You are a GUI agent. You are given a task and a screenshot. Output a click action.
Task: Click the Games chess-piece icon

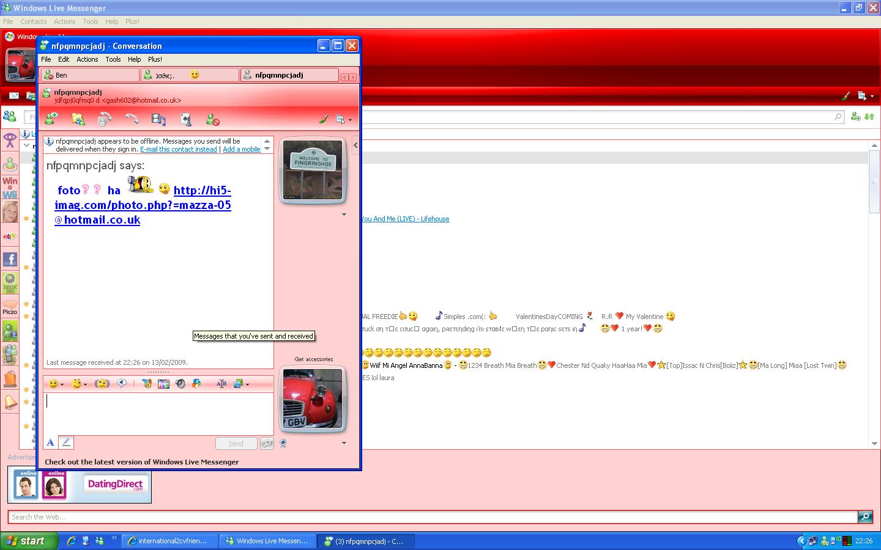pos(185,119)
